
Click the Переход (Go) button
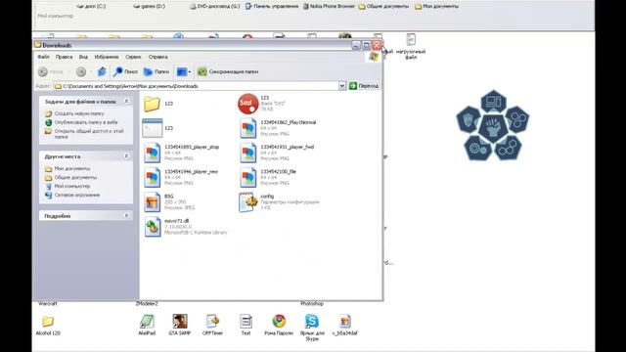364,86
